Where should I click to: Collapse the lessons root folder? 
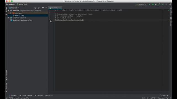coord(9,10)
